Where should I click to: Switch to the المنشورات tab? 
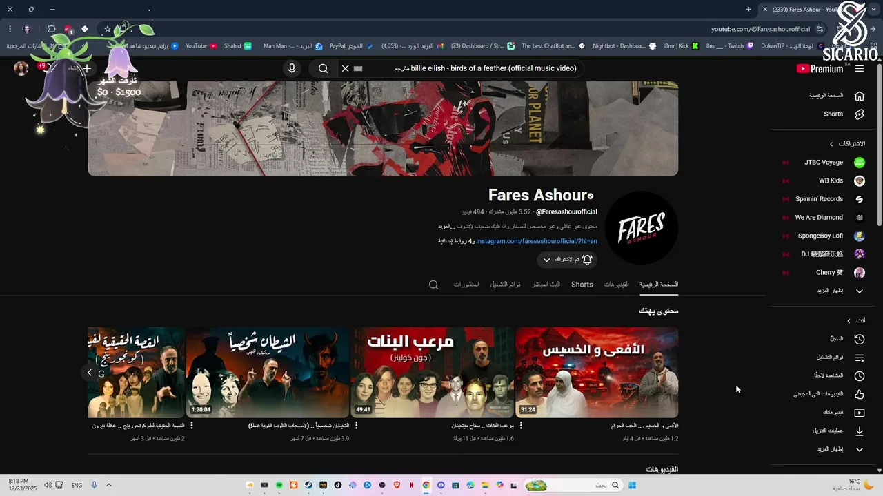point(466,285)
